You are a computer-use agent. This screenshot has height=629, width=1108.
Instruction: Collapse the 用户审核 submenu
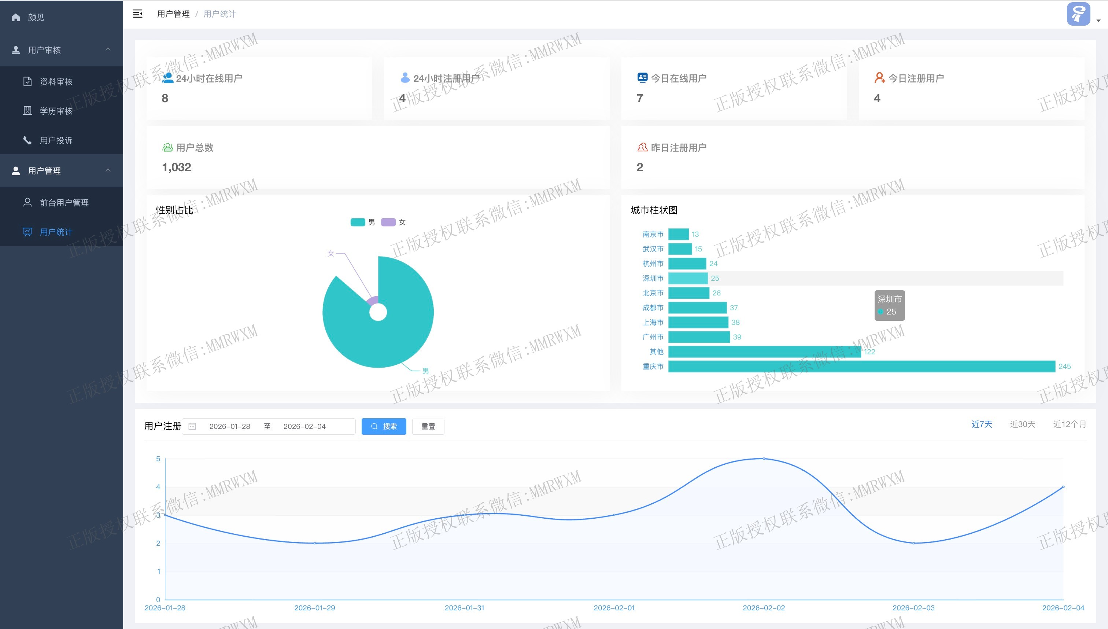tap(108, 50)
